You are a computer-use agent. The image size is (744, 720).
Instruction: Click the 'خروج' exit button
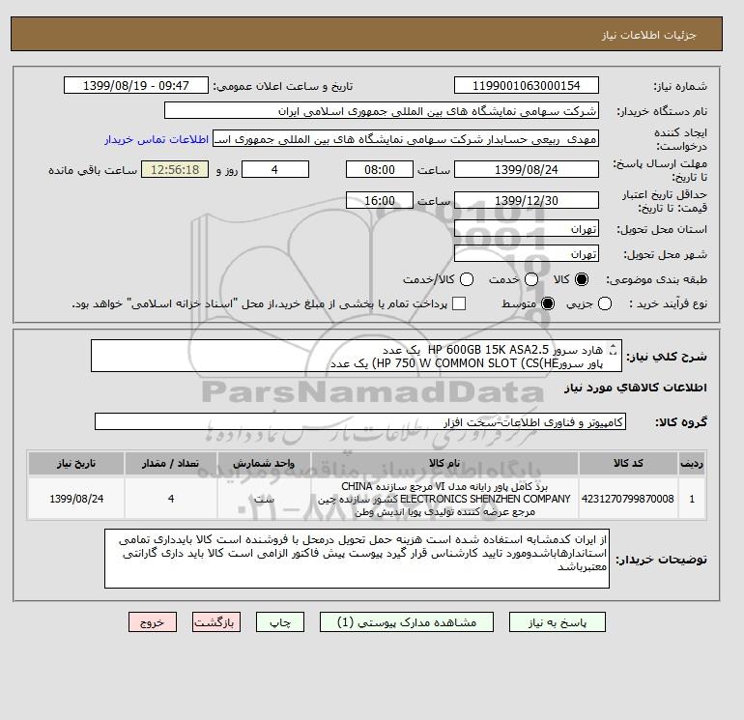153,621
